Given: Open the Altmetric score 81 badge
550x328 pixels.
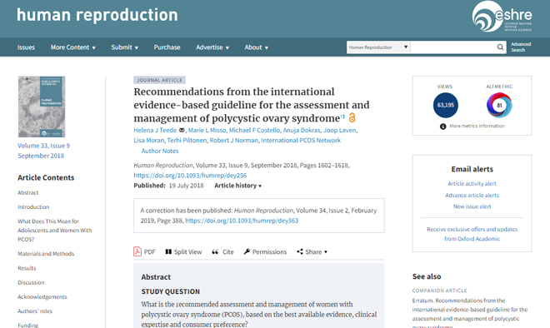Looking at the screenshot, I should click(x=499, y=105).
